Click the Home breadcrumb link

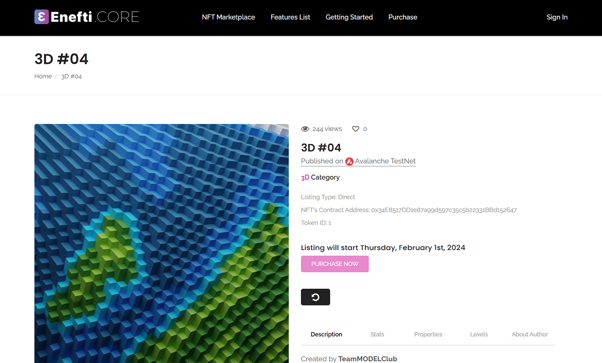pyautogui.click(x=43, y=76)
